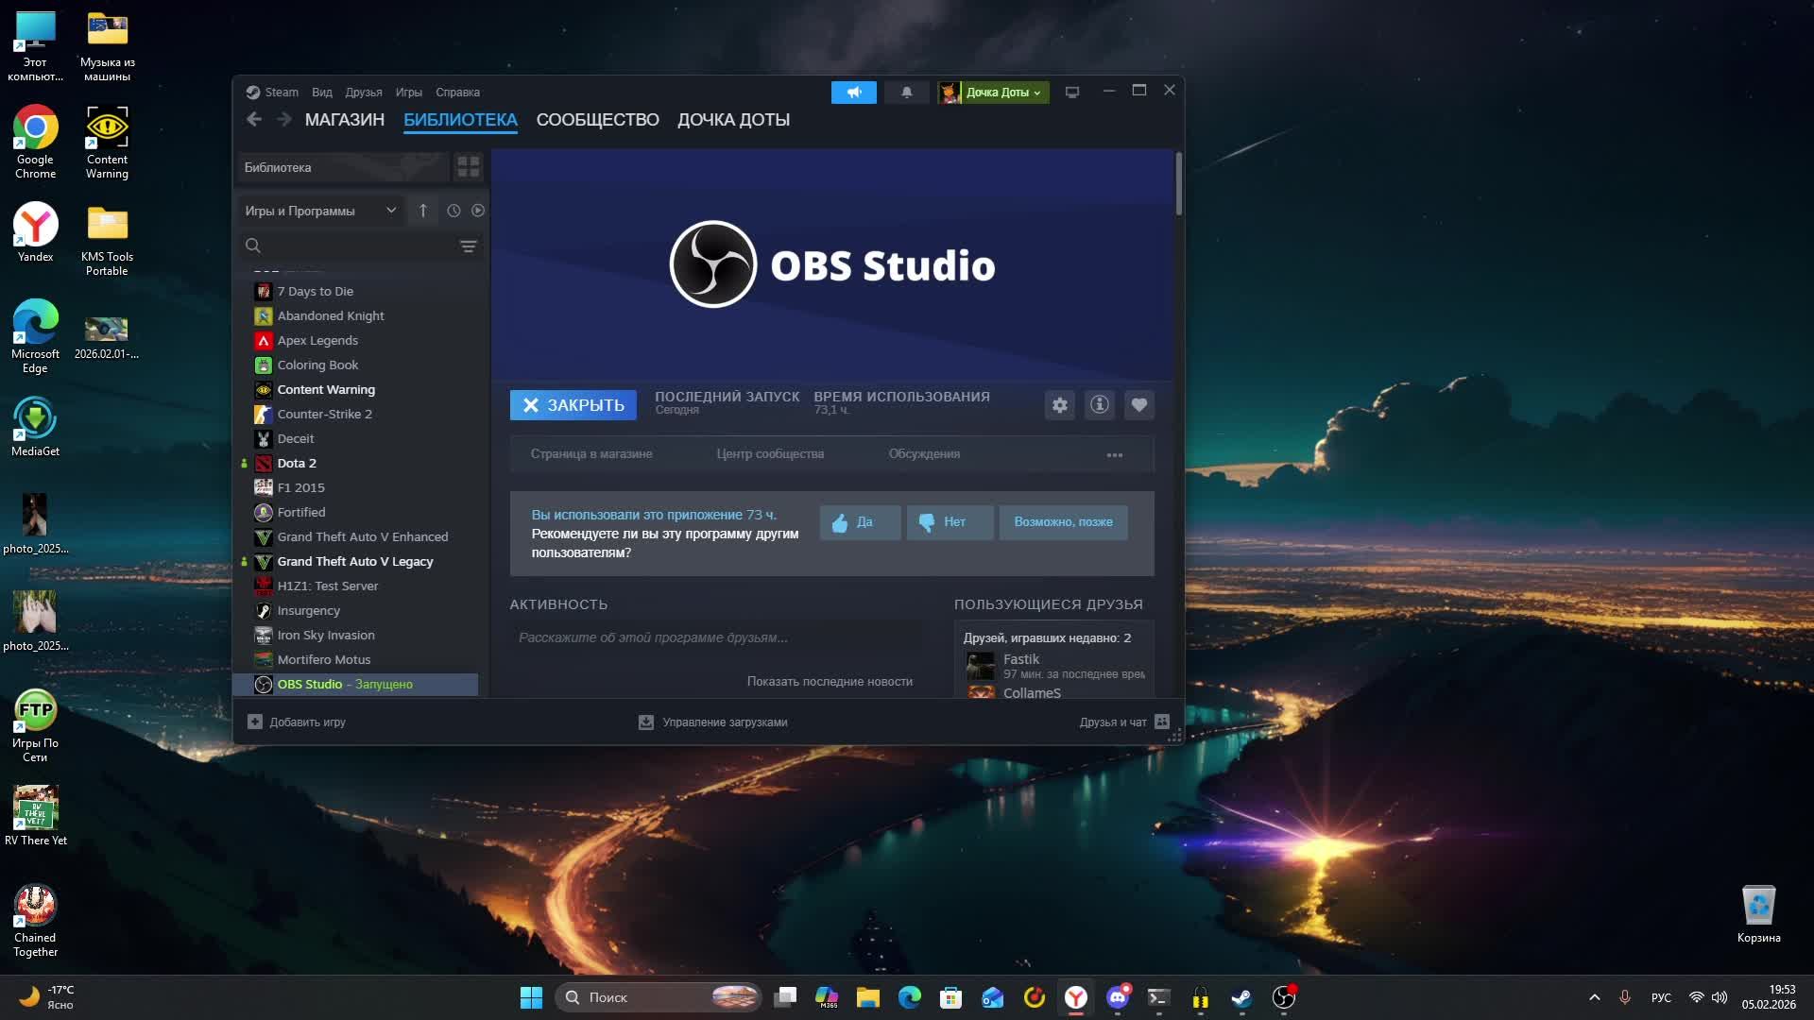
Task: Click the Да recommend button
Action: click(859, 522)
